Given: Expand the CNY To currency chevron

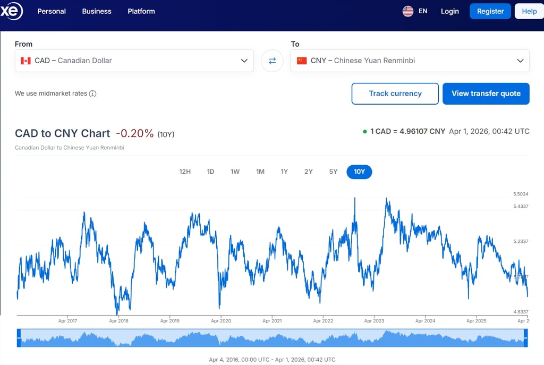Looking at the screenshot, I should pos(520,61).
